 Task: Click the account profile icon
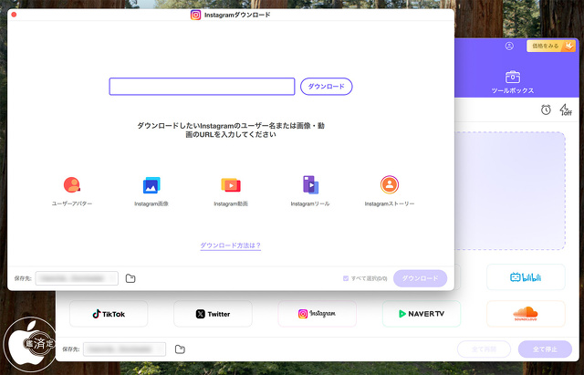point(509,46)
